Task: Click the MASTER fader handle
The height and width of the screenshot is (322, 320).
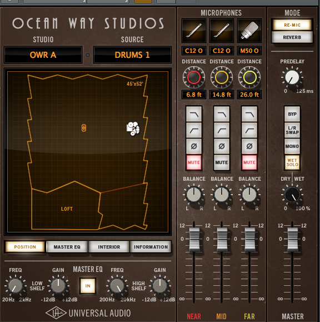Action: (293, 238)
